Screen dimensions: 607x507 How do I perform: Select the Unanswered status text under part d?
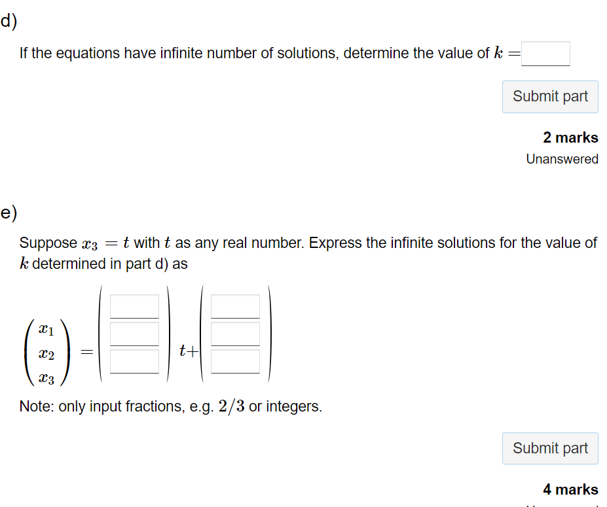pyautogui.click(x=562, y=159)
